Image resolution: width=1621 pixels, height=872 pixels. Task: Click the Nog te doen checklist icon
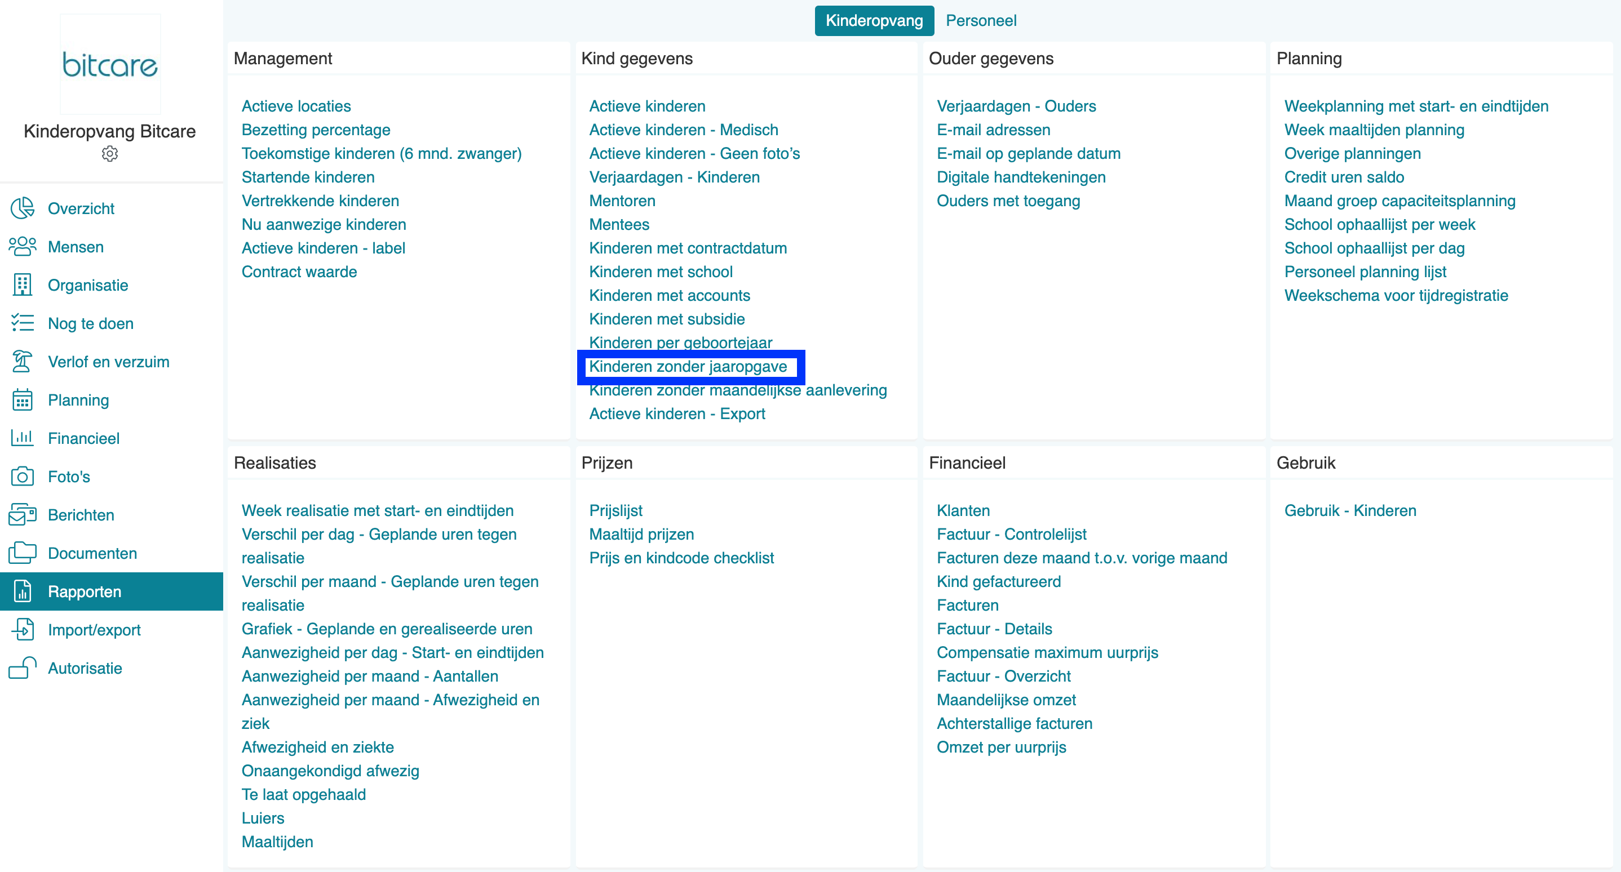pos(23,323)
